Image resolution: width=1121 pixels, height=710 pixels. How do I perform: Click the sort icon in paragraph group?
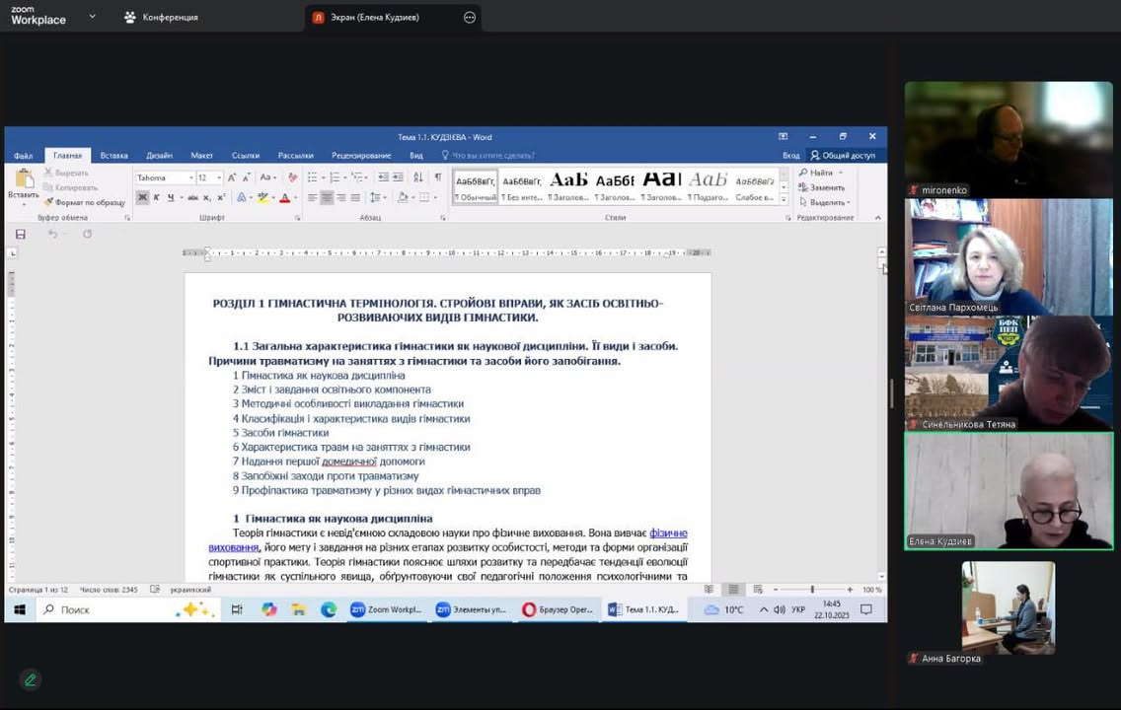pos(417,177)
